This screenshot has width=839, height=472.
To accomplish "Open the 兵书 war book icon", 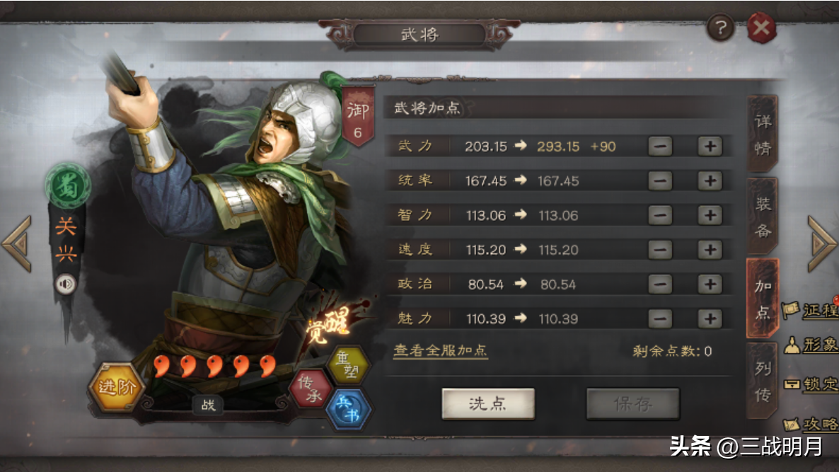I will pos(348,410).
